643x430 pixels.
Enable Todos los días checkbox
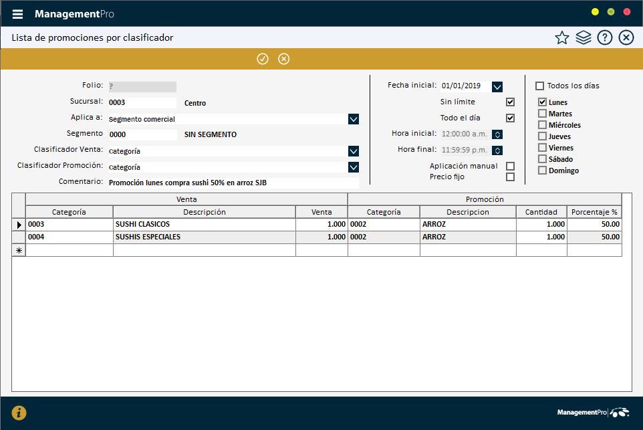[539, 86]
